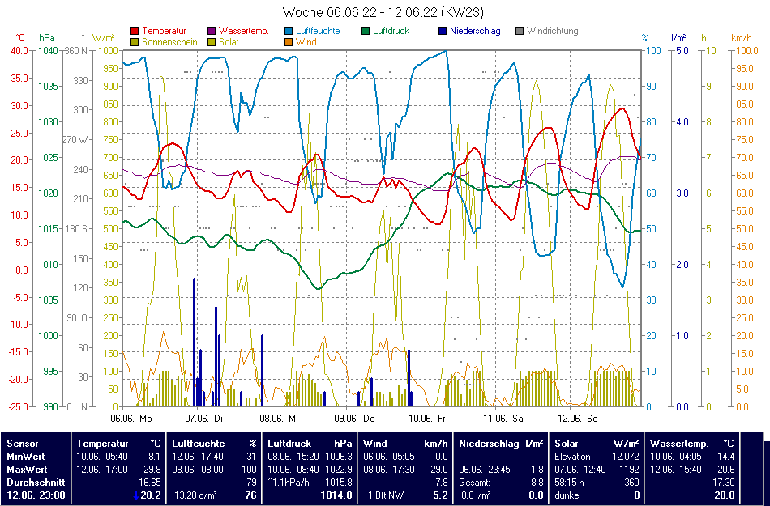Click the maximum air pressure value 1022.9
Screen dimensions: 770x506
click(x=339, y=470)
